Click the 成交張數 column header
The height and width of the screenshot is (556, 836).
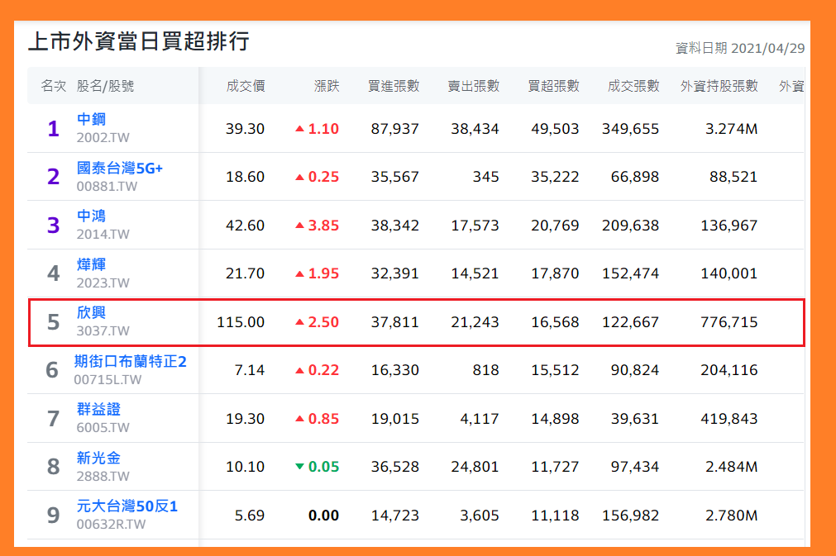coord(633,86)
